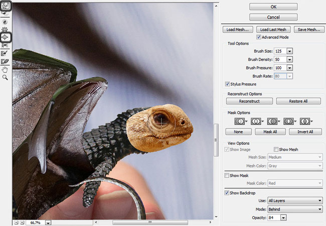Open the Use All Layers dropdown

pos(295,200)
